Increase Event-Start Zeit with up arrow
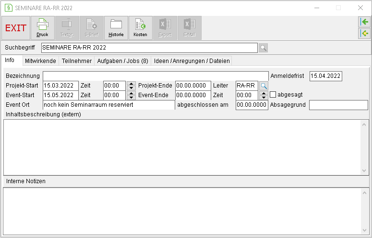Screen dimensions: 372x238 click(131, 93)
